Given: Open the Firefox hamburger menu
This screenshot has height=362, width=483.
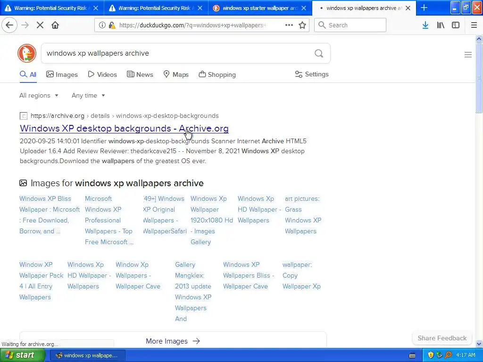Looking at the screenshot, I should 474,25.
